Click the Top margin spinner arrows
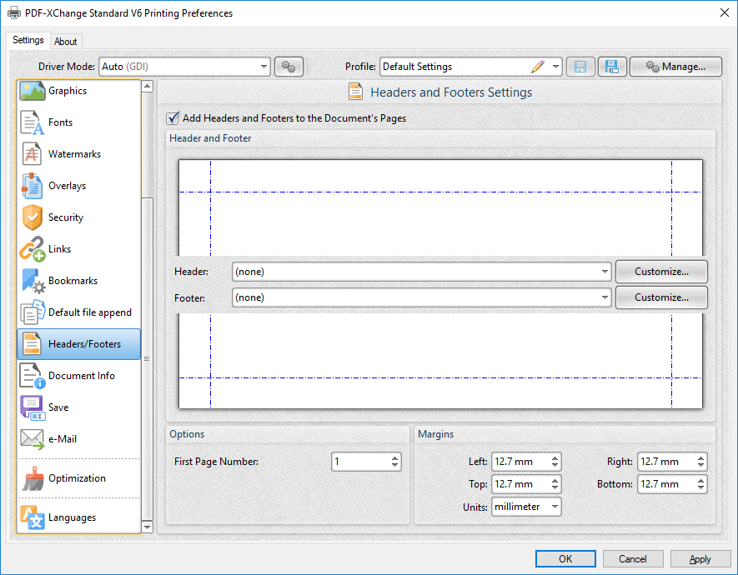Image resolution: width=738 pixels, height=575 pixels. click(x=555, y=484)
